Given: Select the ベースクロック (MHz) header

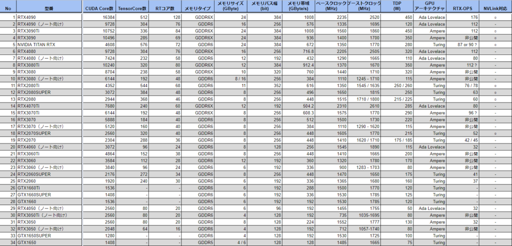Looking at the screenshot, I should click(x=331, y=6).
